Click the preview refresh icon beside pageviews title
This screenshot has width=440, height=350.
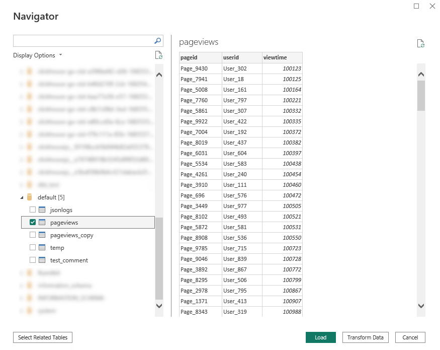click(x=421, y=43)
